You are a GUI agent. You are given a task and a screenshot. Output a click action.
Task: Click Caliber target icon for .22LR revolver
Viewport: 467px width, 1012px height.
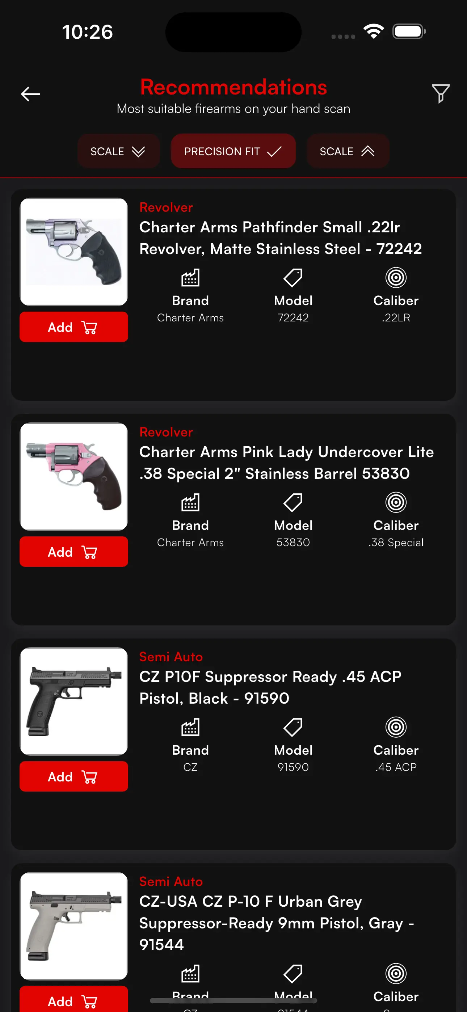tap(396, 277)
